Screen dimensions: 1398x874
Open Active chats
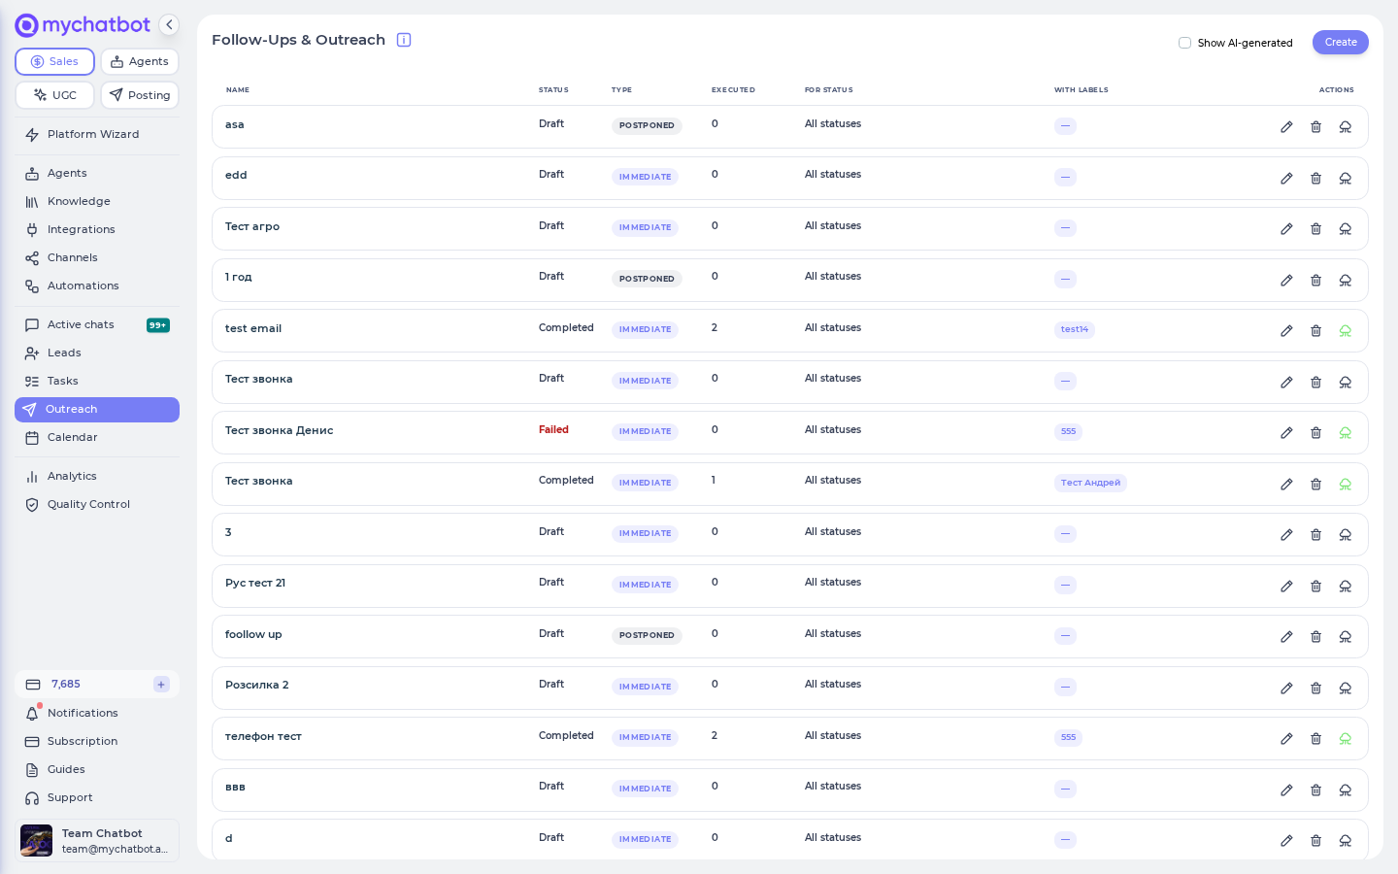(x=97, y=325)
